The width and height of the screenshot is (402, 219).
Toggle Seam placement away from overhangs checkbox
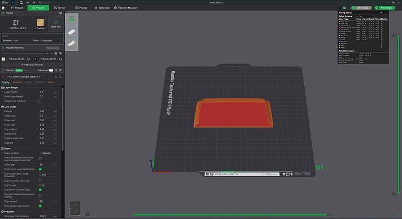pos(40,159)
